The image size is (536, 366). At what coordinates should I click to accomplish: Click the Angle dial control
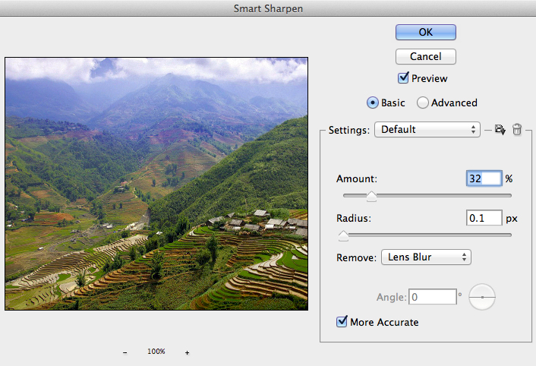pyautogui.click(x=482, y=297)
